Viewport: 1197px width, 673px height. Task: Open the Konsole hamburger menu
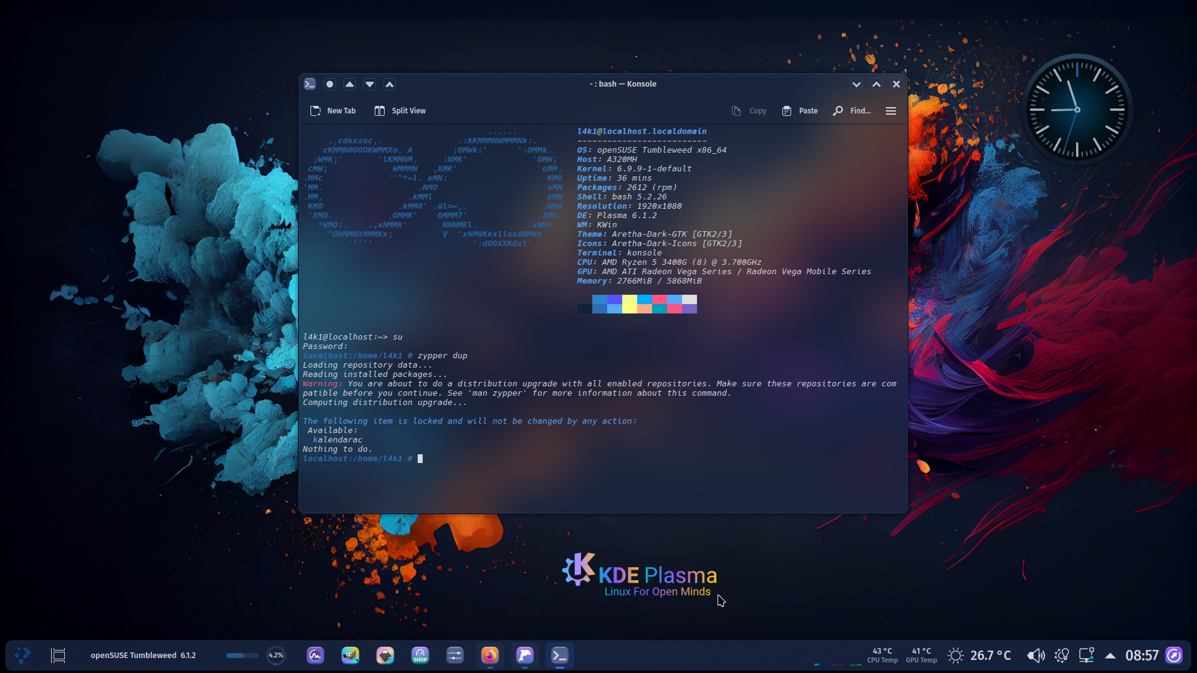tap(891, 111)
